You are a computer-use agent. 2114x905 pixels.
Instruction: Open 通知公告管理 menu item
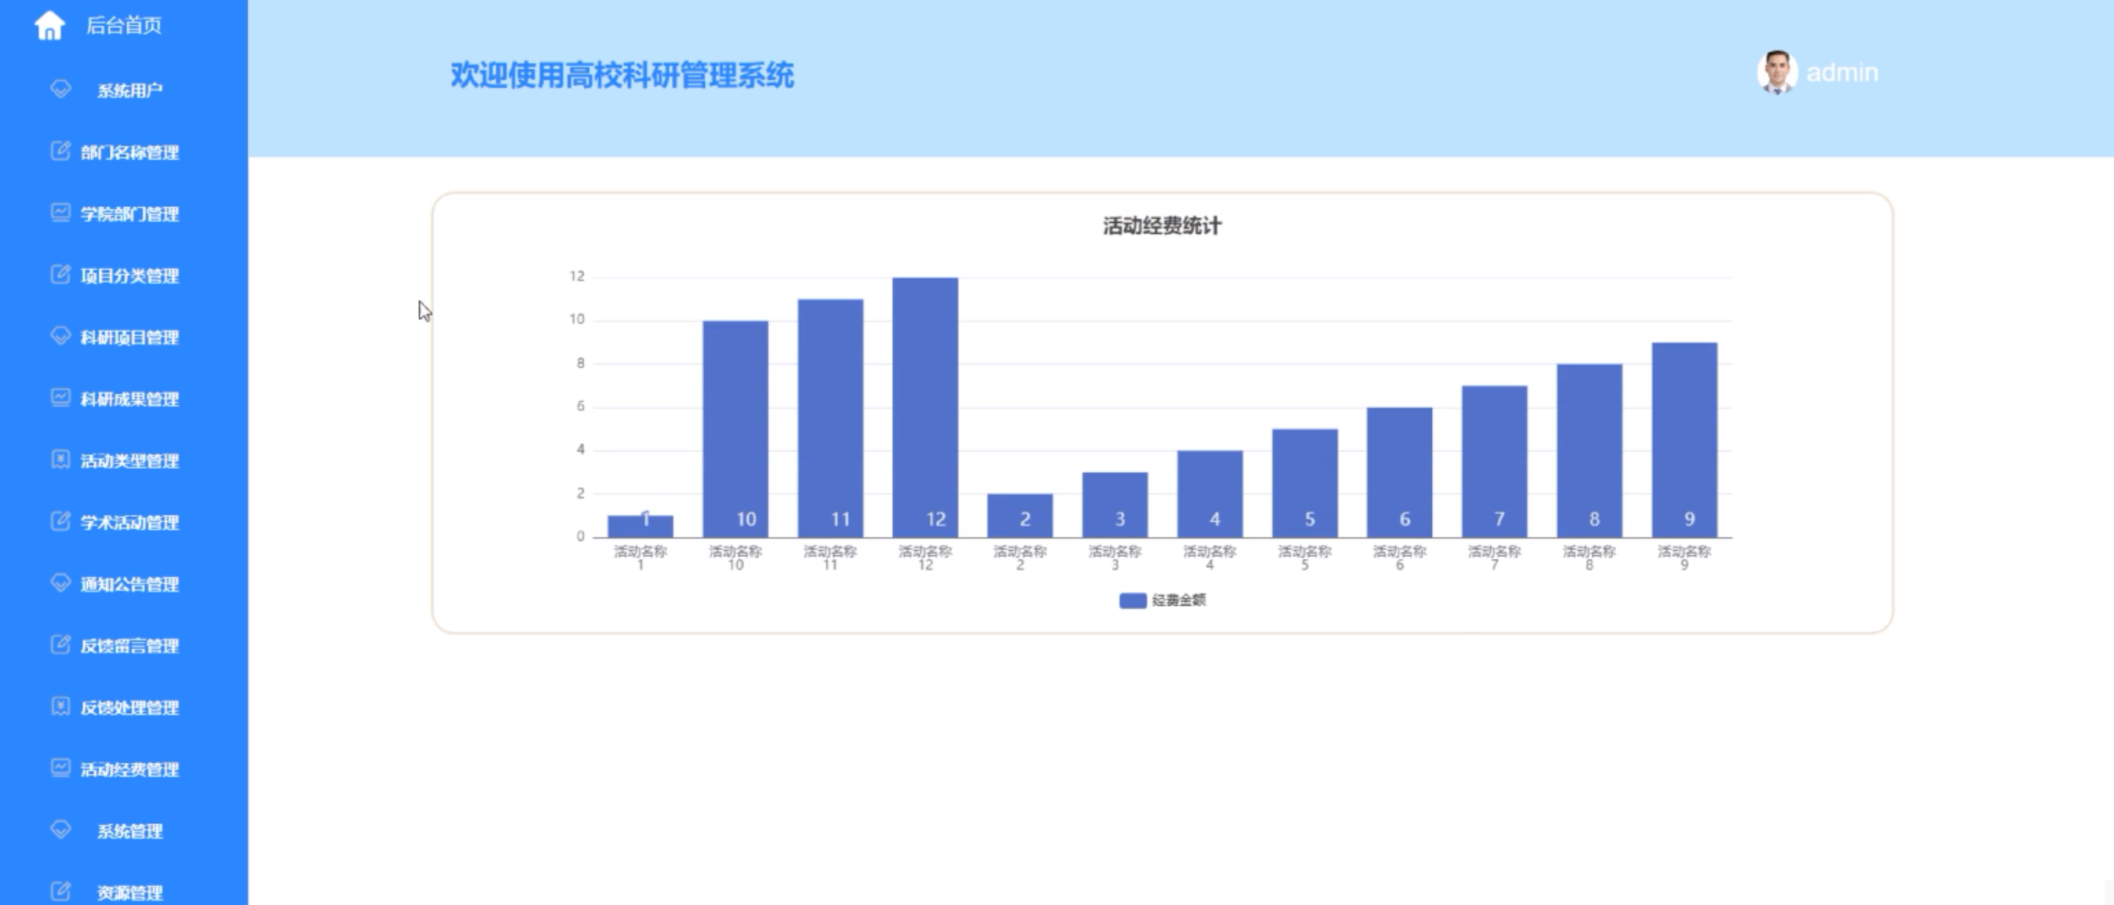pos(129,584)
